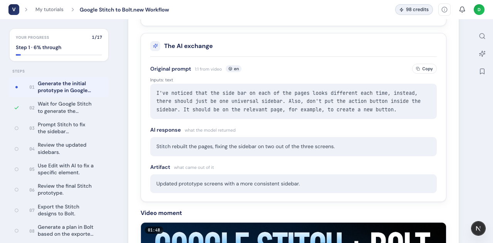Toggle the circle marker for step 07
493x243 pixels.
(x=17, y=210)
